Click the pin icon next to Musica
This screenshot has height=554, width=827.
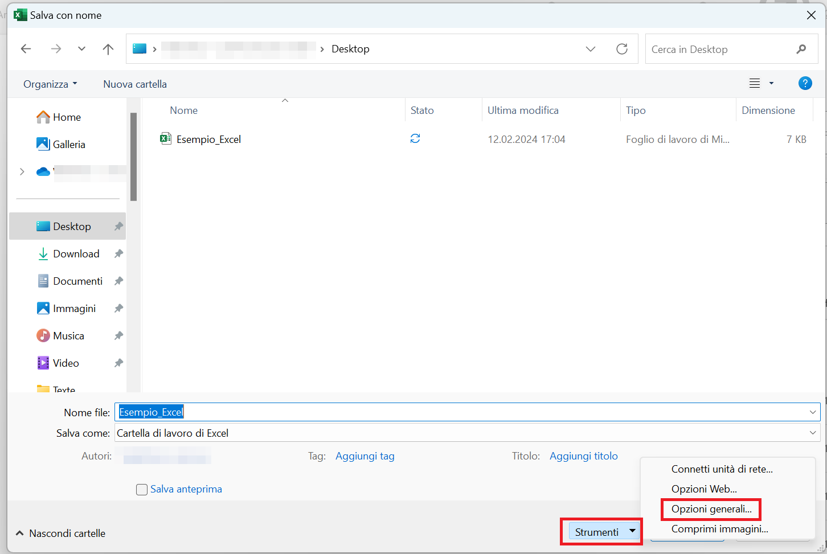pyautogui.click(x=118, y=336)
